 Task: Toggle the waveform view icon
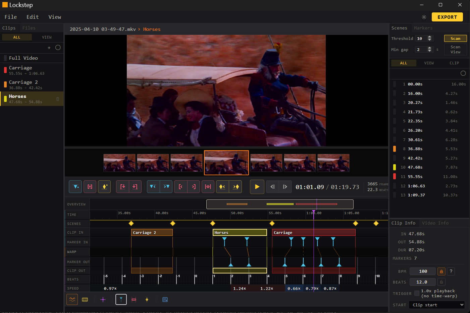[72, 300]
